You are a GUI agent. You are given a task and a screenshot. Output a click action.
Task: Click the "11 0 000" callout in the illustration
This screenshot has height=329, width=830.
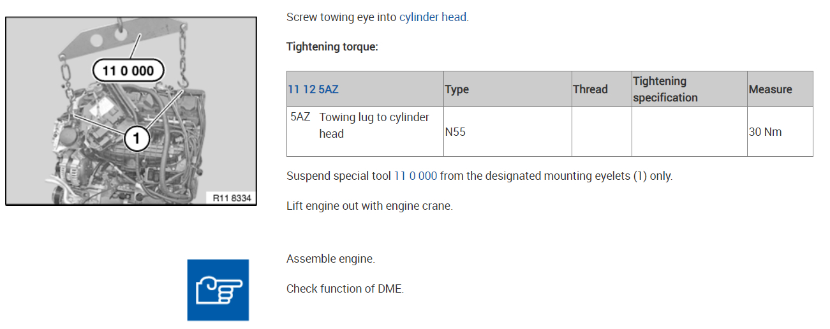click(128, 70)
